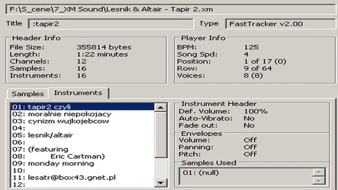Click instrument list scroll down arrow
338x190 pixels.
pos(161,183)
